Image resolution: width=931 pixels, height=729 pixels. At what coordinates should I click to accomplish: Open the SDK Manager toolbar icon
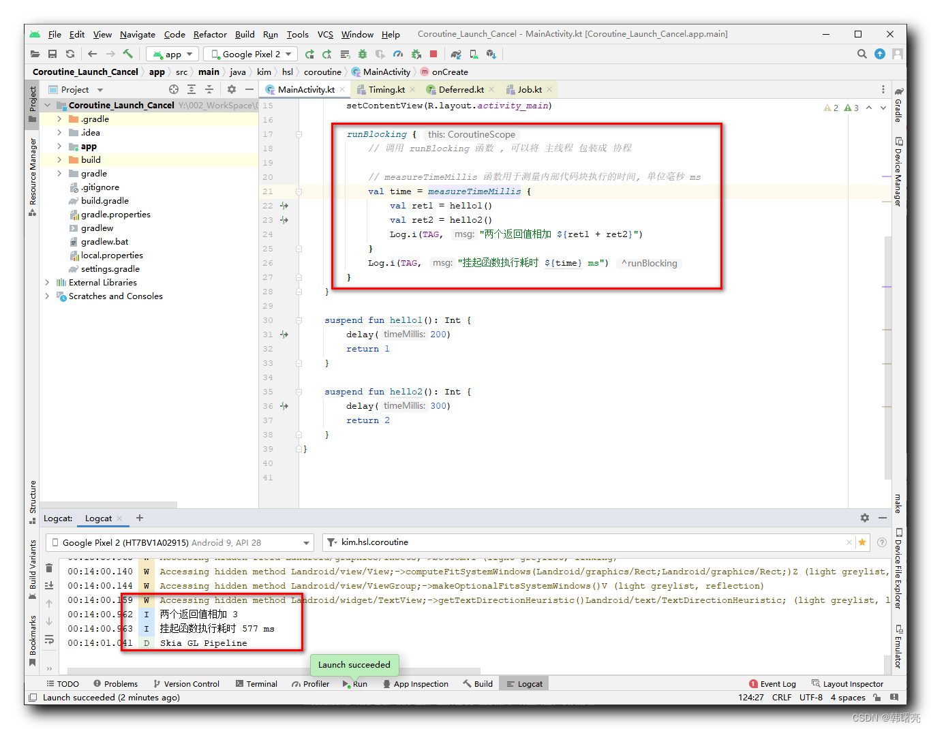click(x=491, y=54)
